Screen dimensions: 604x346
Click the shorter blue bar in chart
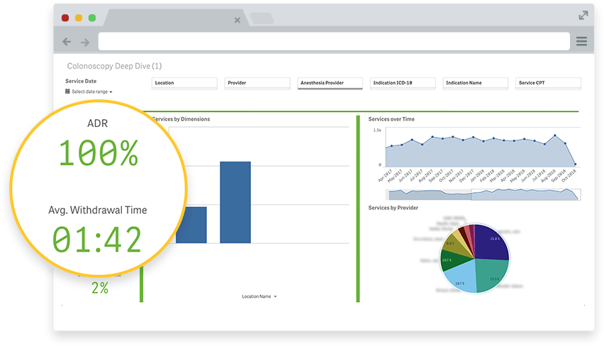coord(191,225)
